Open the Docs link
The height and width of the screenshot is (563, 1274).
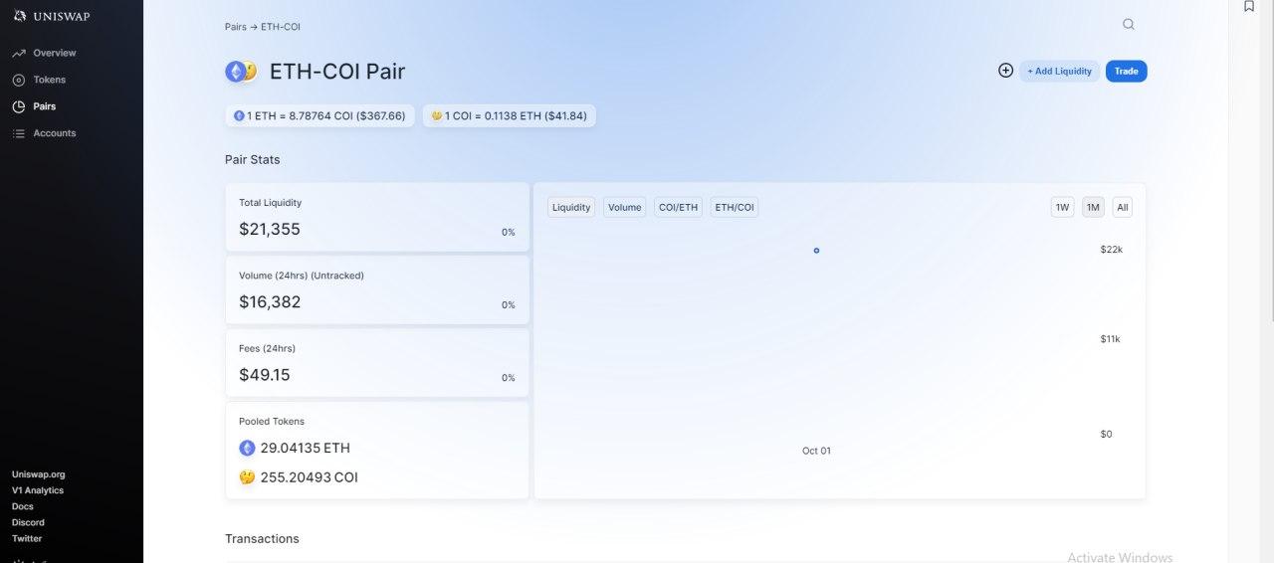23,506
